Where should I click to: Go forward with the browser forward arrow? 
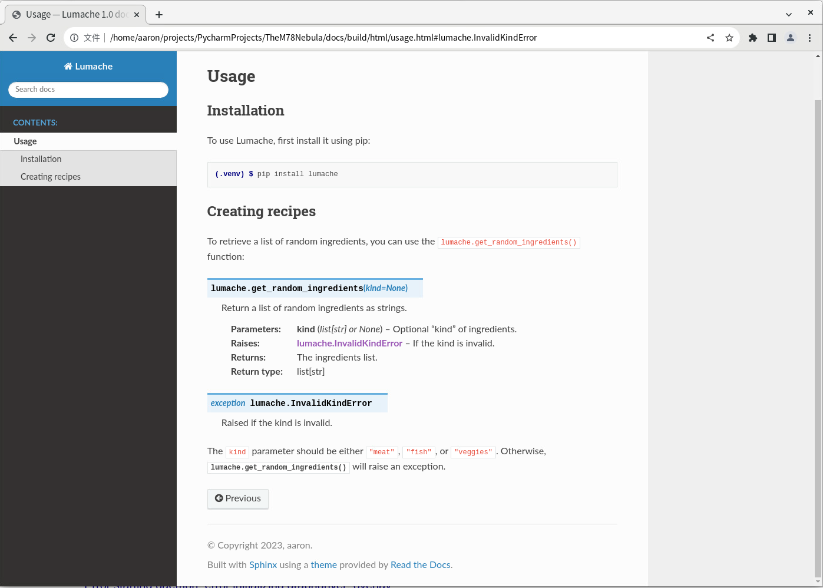tap(32, 38)
